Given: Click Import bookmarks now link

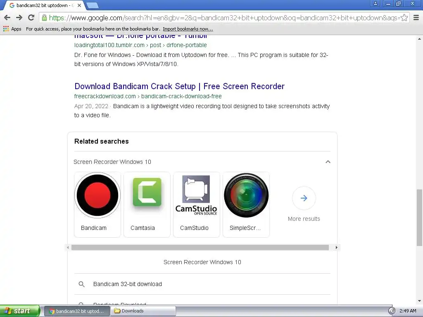Looking at the screenshot, I should 188,29.
